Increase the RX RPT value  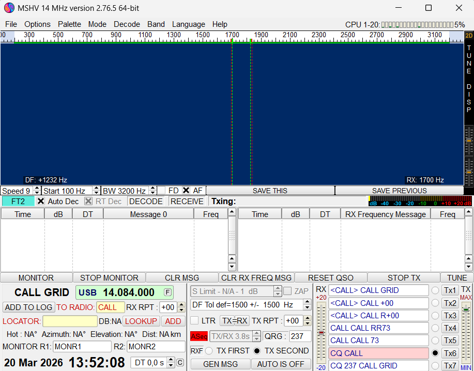tap(181, 304)
